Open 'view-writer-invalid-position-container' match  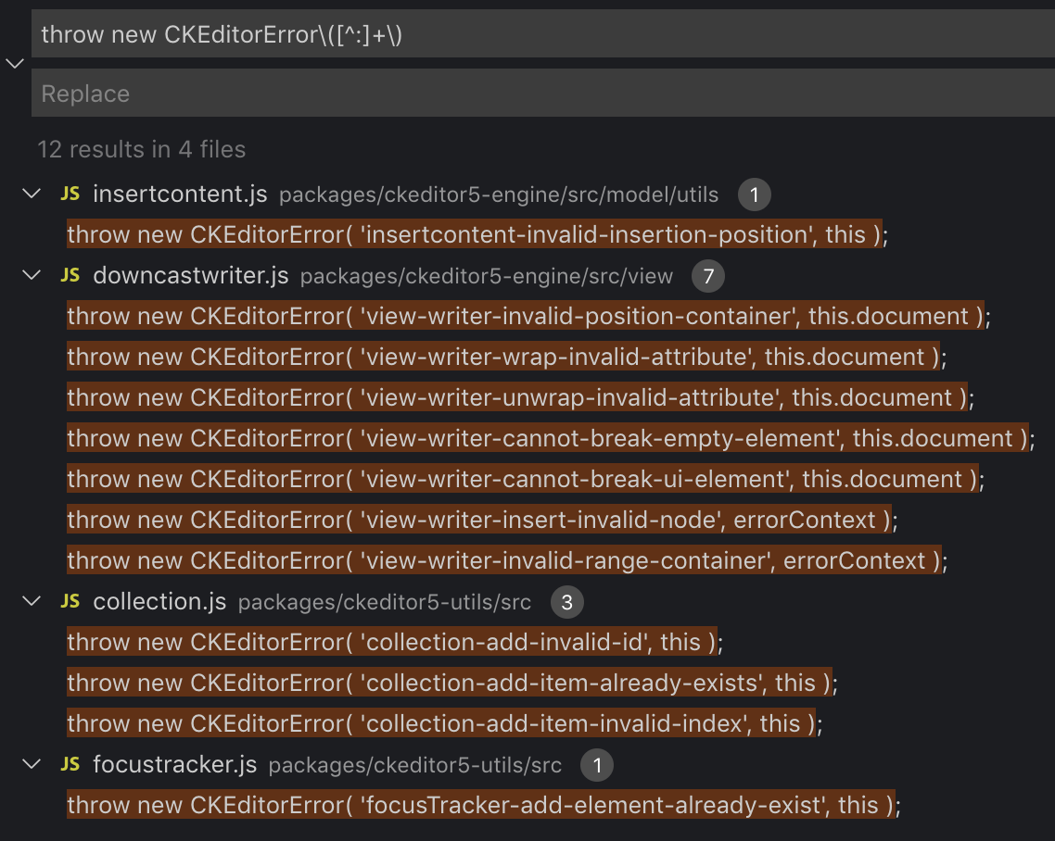528,316
